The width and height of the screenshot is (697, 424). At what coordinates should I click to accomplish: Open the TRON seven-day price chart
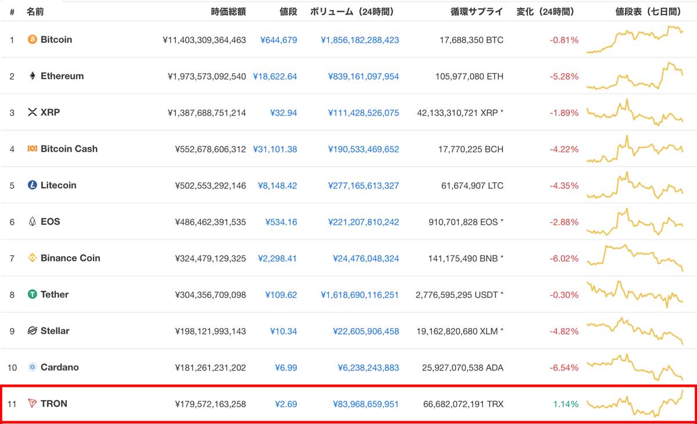pos(635,404)
